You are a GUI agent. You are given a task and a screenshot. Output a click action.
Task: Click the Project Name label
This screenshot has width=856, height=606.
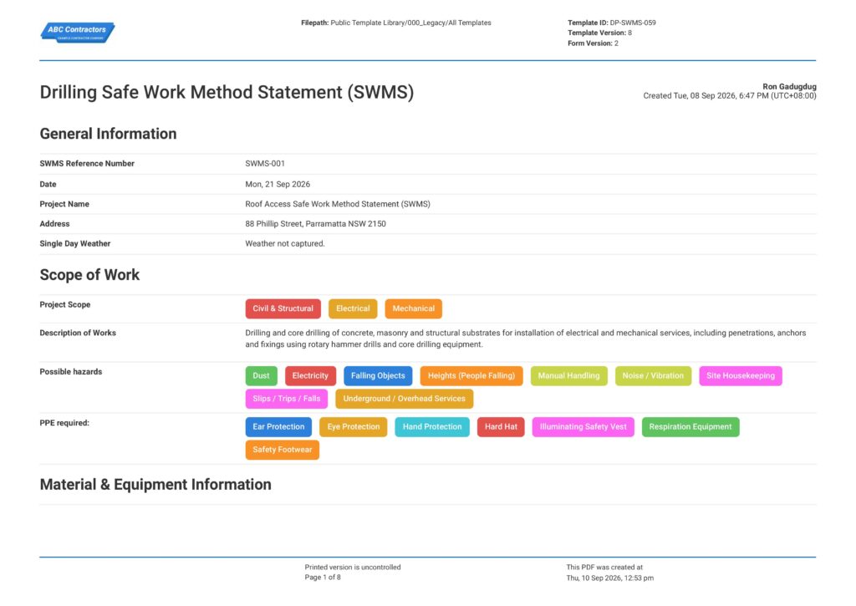[64, 204]
